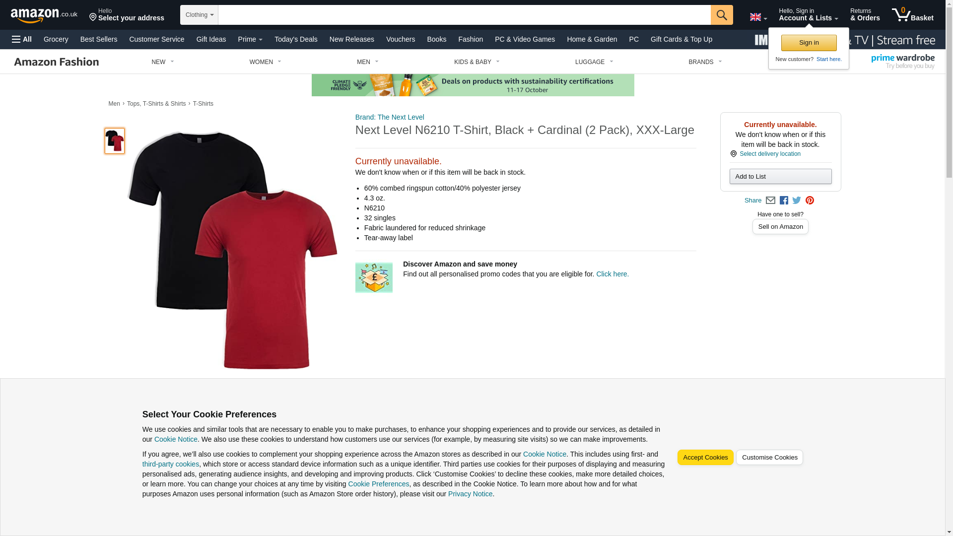Expand the WOMEN fashion menu
The height and width of the screenshot is (536, 953).
[265, 62]
